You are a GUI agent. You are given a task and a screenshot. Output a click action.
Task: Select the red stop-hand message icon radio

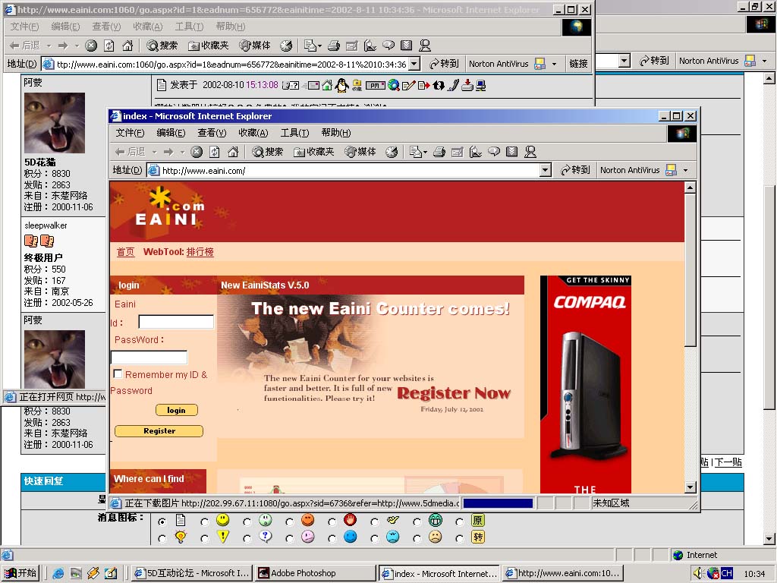point(332,522)
